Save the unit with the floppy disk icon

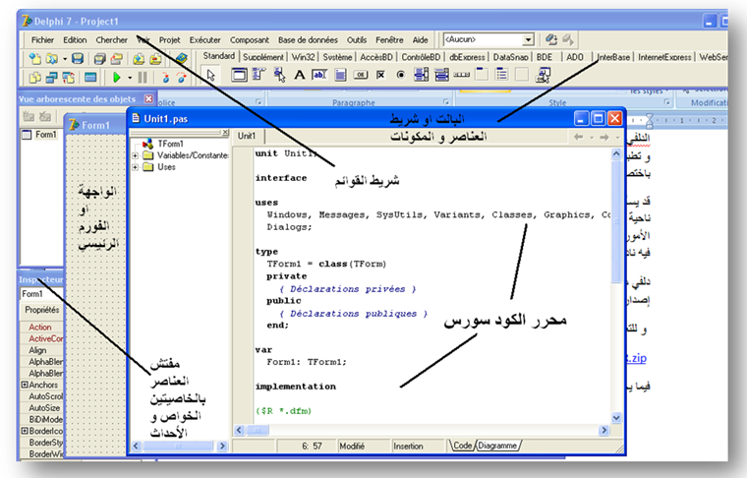(x=78, y=59)
